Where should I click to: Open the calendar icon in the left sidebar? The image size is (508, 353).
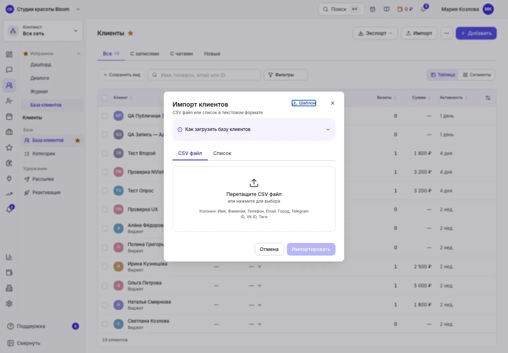click(9, 116)
